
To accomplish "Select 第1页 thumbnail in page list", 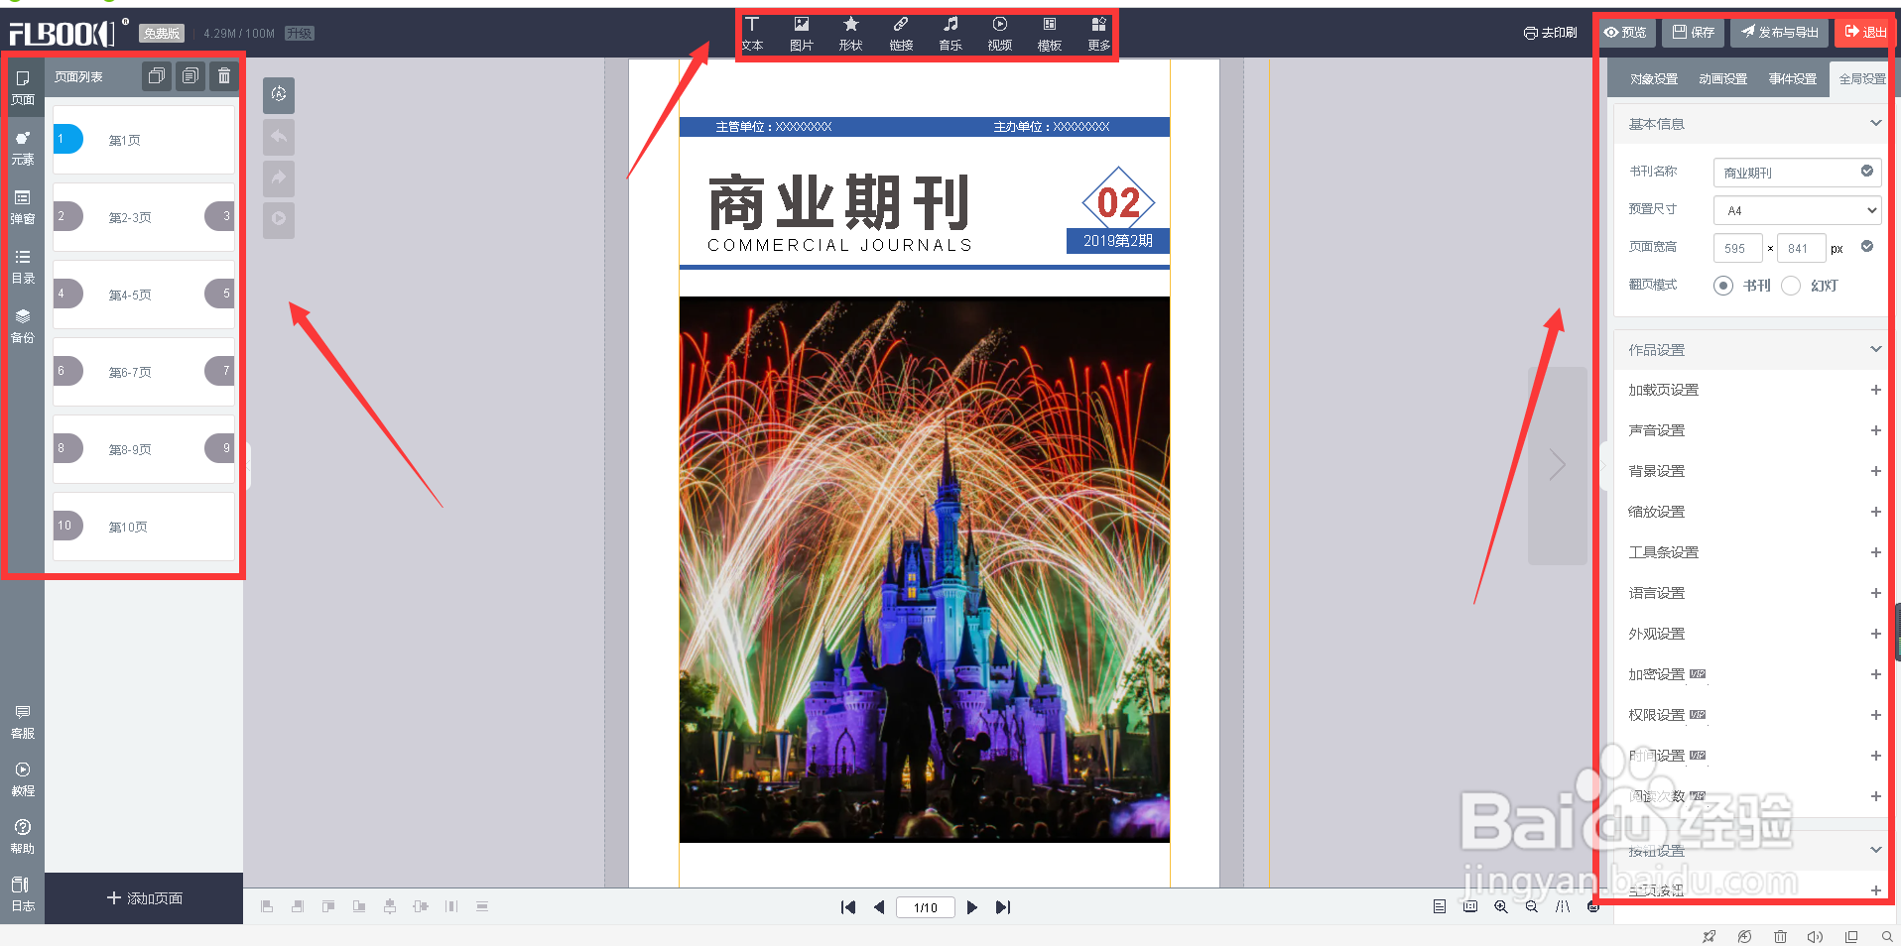I will [x=144, y=140].
